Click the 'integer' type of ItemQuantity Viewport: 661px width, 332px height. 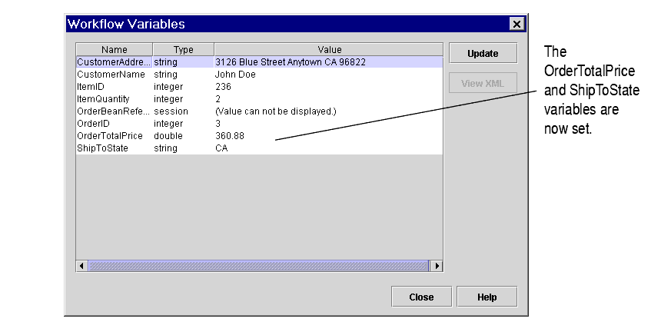tap(168, 99)
